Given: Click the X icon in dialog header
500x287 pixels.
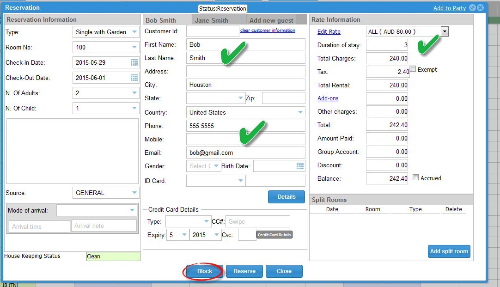Looking at the screenshot, I should 481,8.
